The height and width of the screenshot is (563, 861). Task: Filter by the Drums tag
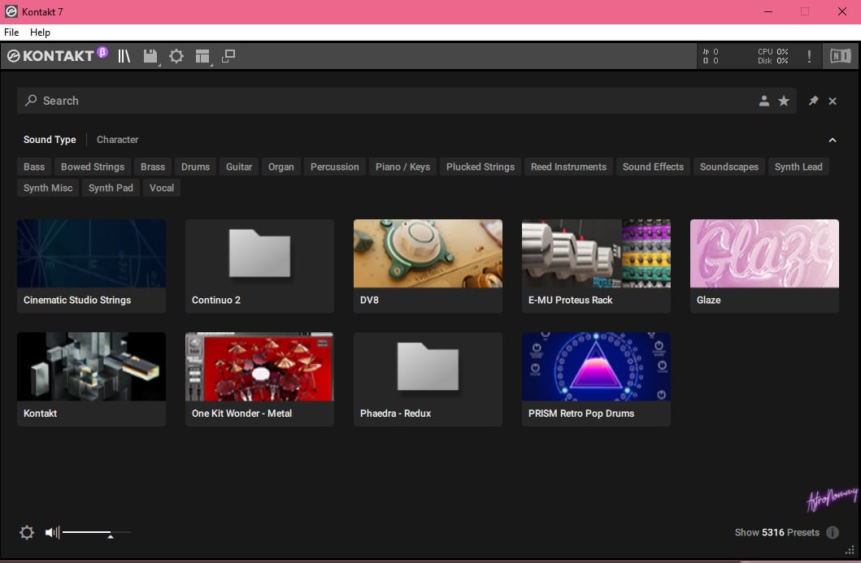195,167
